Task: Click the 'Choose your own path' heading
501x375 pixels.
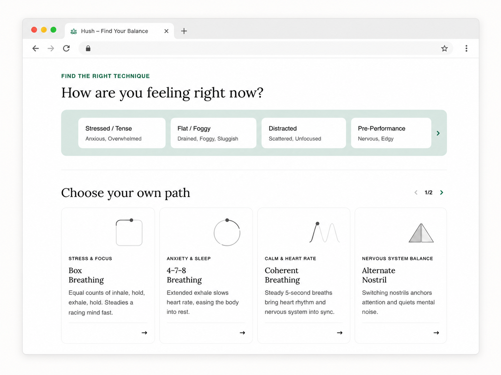Action: (x=126, y=193)
